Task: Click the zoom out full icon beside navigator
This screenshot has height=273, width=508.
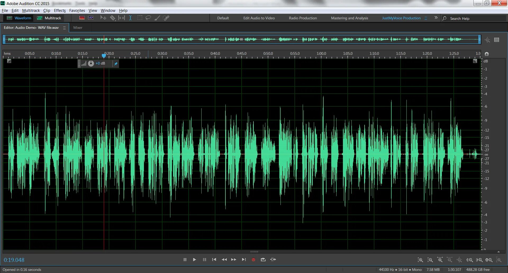Action: [x=487, y=40]
